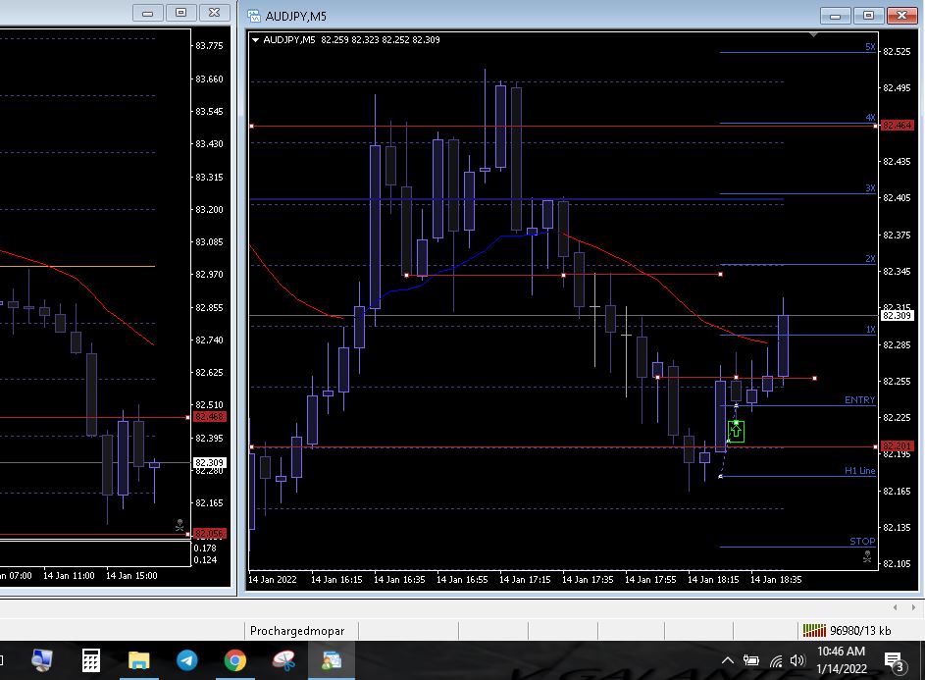Open File Explorer from the taskbar
Viewport: 925px width, 680px height.
[138, 660]
